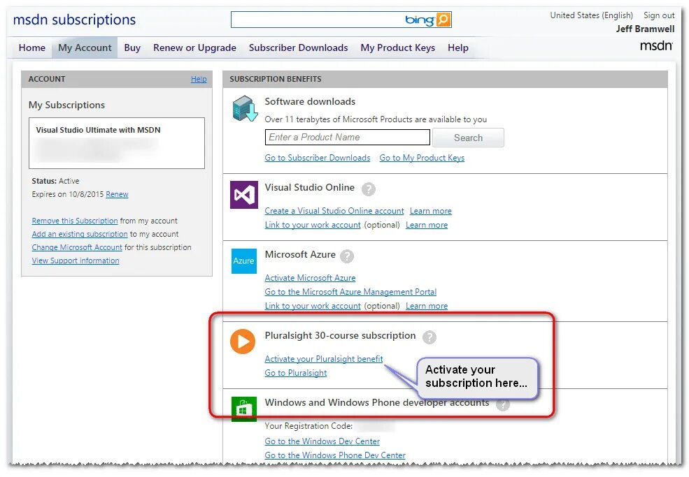Click the Software downloads server icon
The width and height of the screenshot is (689, 477).
point(244,108)
